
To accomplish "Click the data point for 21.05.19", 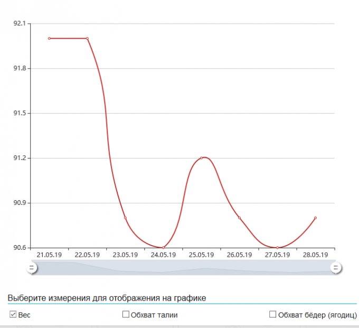I will (49, 39).
